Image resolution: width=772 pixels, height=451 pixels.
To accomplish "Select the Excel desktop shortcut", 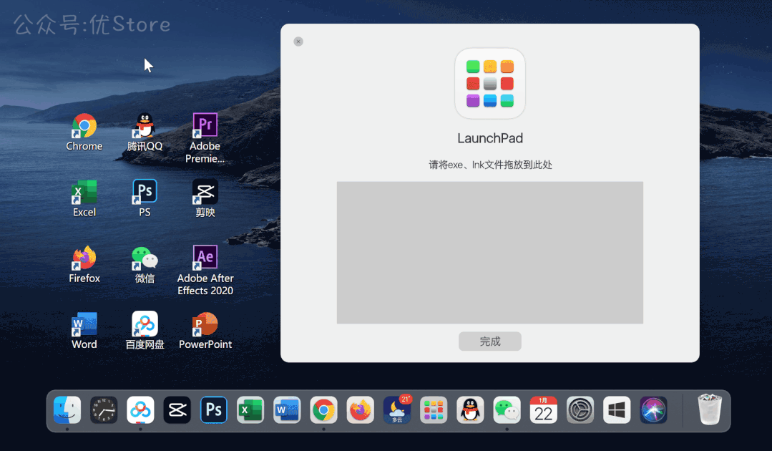I will coord(84,198).
